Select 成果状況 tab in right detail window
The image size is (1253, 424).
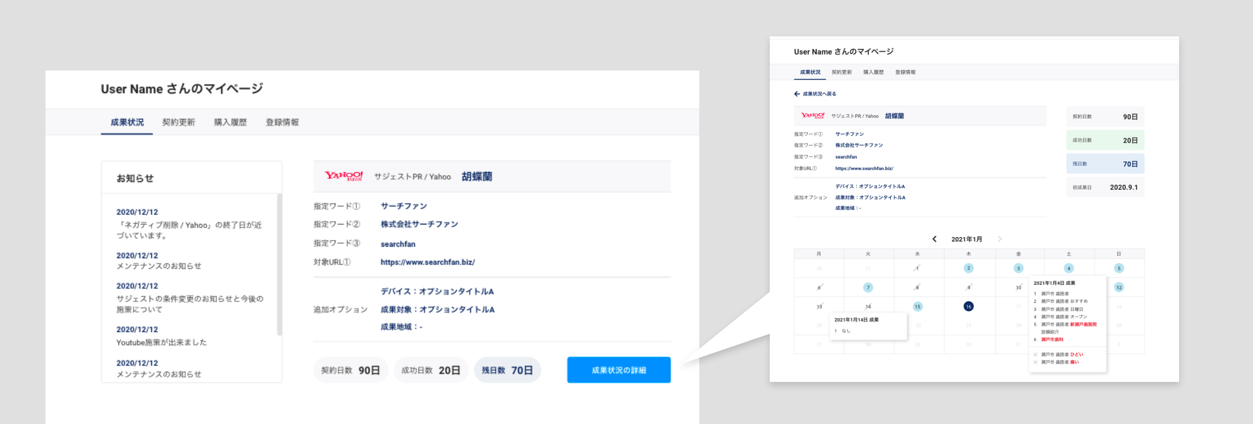pos(810,72)
